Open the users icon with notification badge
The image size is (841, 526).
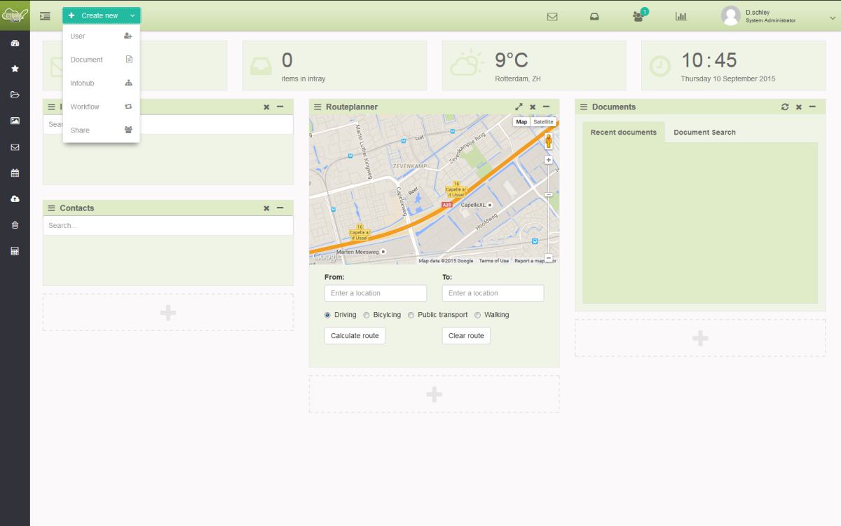pos(638,16)
